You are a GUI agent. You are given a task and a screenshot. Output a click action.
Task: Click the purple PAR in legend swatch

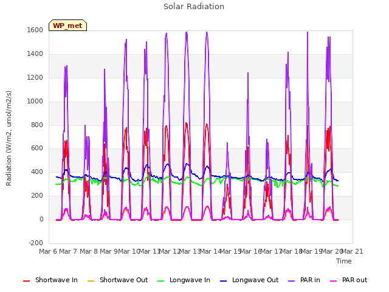click(291, 281)
